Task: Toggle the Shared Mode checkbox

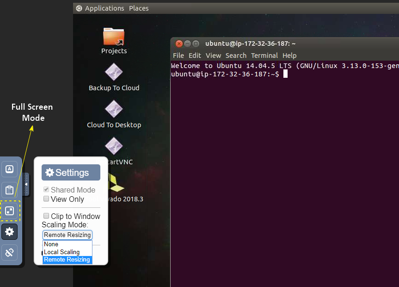Action: (x=46, y=189)
